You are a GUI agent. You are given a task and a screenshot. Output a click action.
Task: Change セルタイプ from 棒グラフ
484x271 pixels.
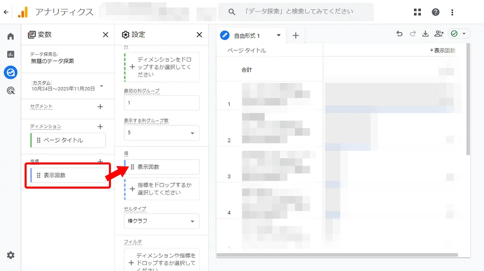click(161, 221)
